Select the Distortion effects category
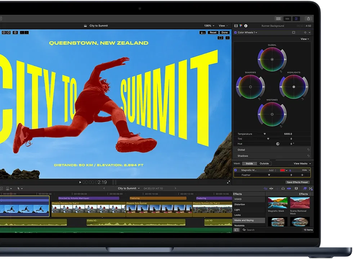Viewport: 353px width, 259px height. pyautogui.click(x=240, y=204)
